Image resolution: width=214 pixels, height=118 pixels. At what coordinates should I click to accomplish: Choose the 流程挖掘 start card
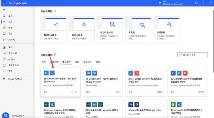point(166,30)
